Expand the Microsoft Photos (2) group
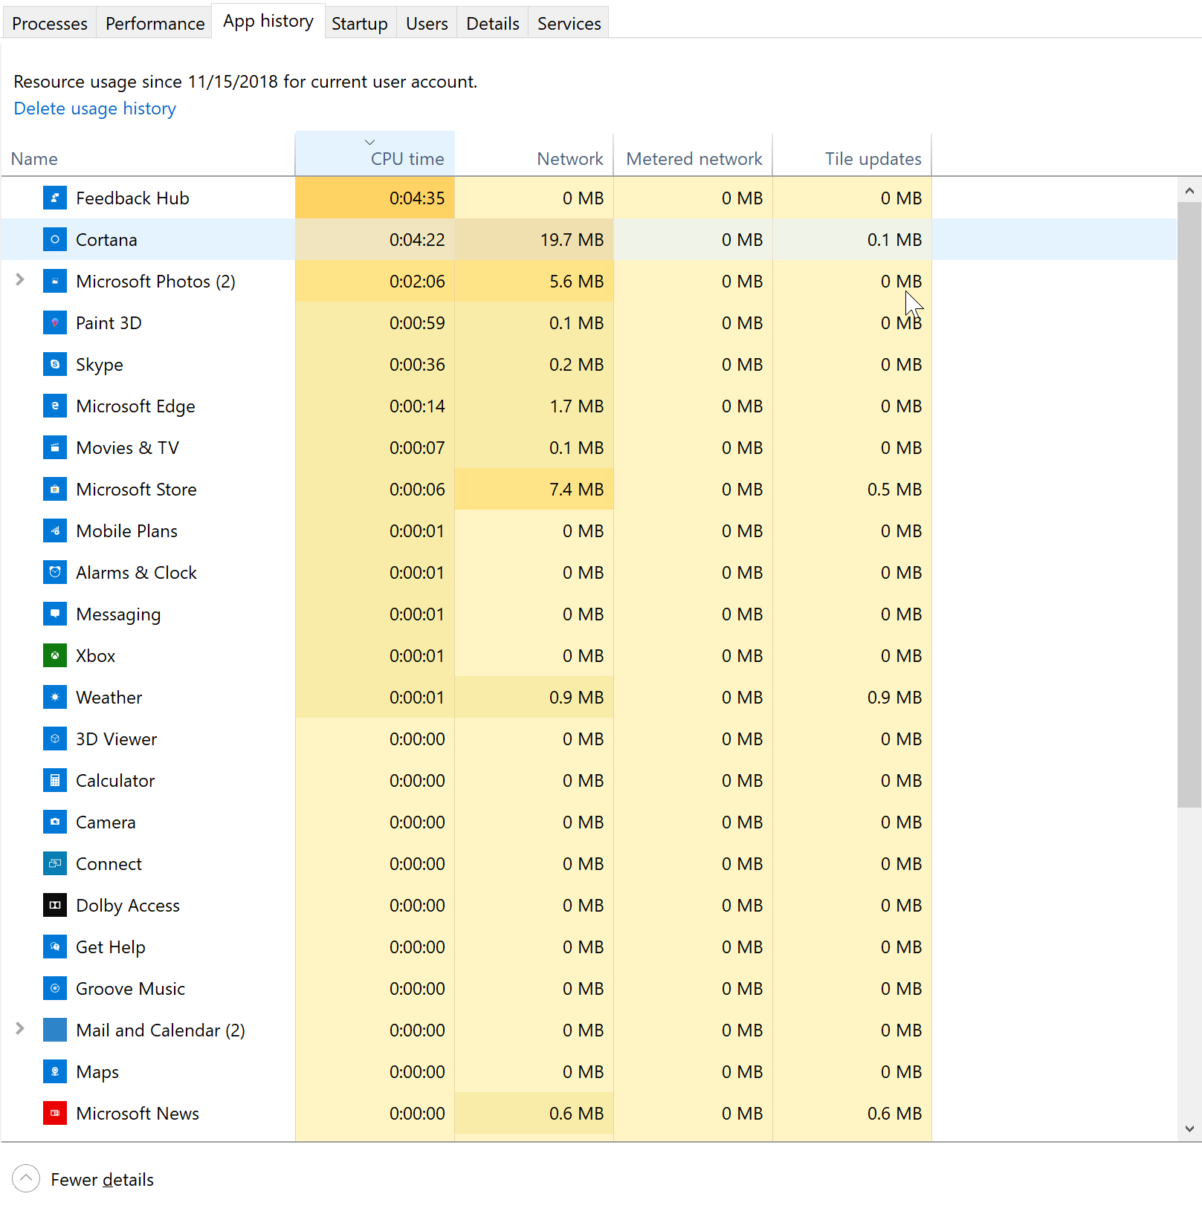The width and height of the screenshot is (1202, 1214). pos(20,280)
